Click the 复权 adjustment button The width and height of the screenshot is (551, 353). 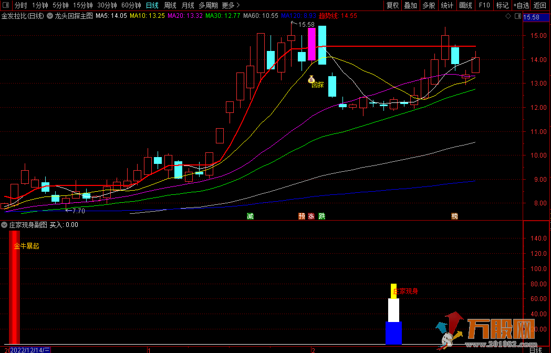point(392,5)
